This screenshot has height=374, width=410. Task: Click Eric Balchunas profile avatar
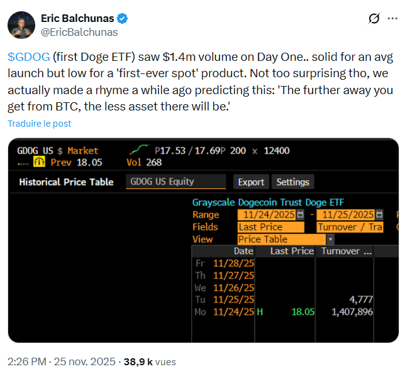pos(20,24)
